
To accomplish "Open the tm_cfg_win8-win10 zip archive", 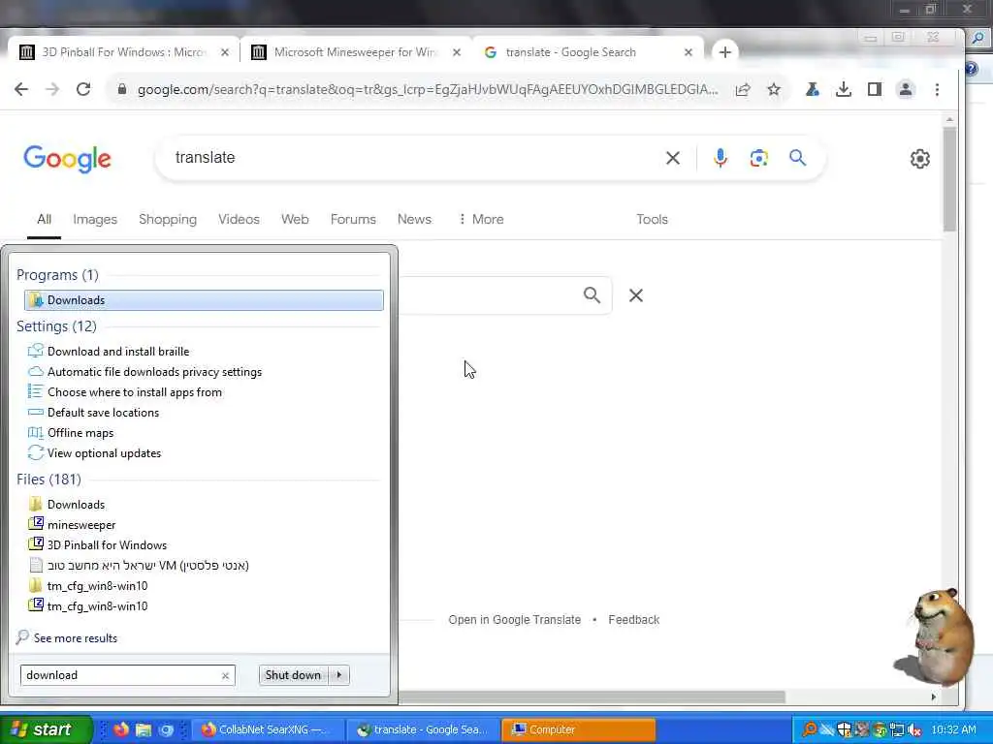I will [x=97, y=605].
